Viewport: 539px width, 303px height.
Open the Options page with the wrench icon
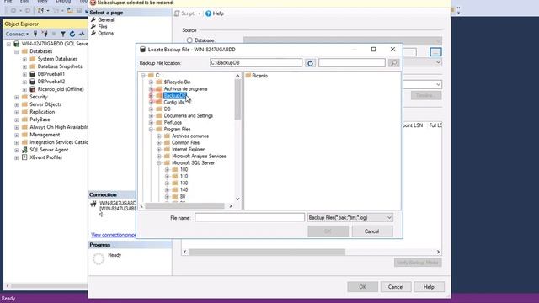click(93, 34)
